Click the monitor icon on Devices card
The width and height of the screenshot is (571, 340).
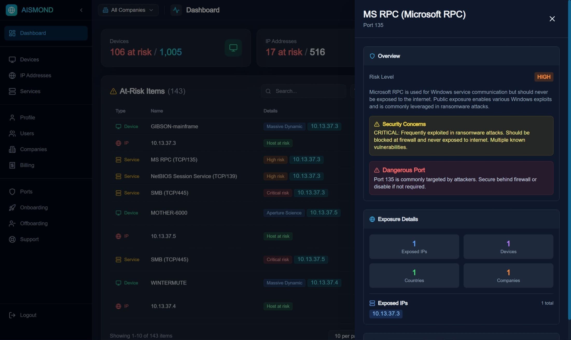pos(233,48)
